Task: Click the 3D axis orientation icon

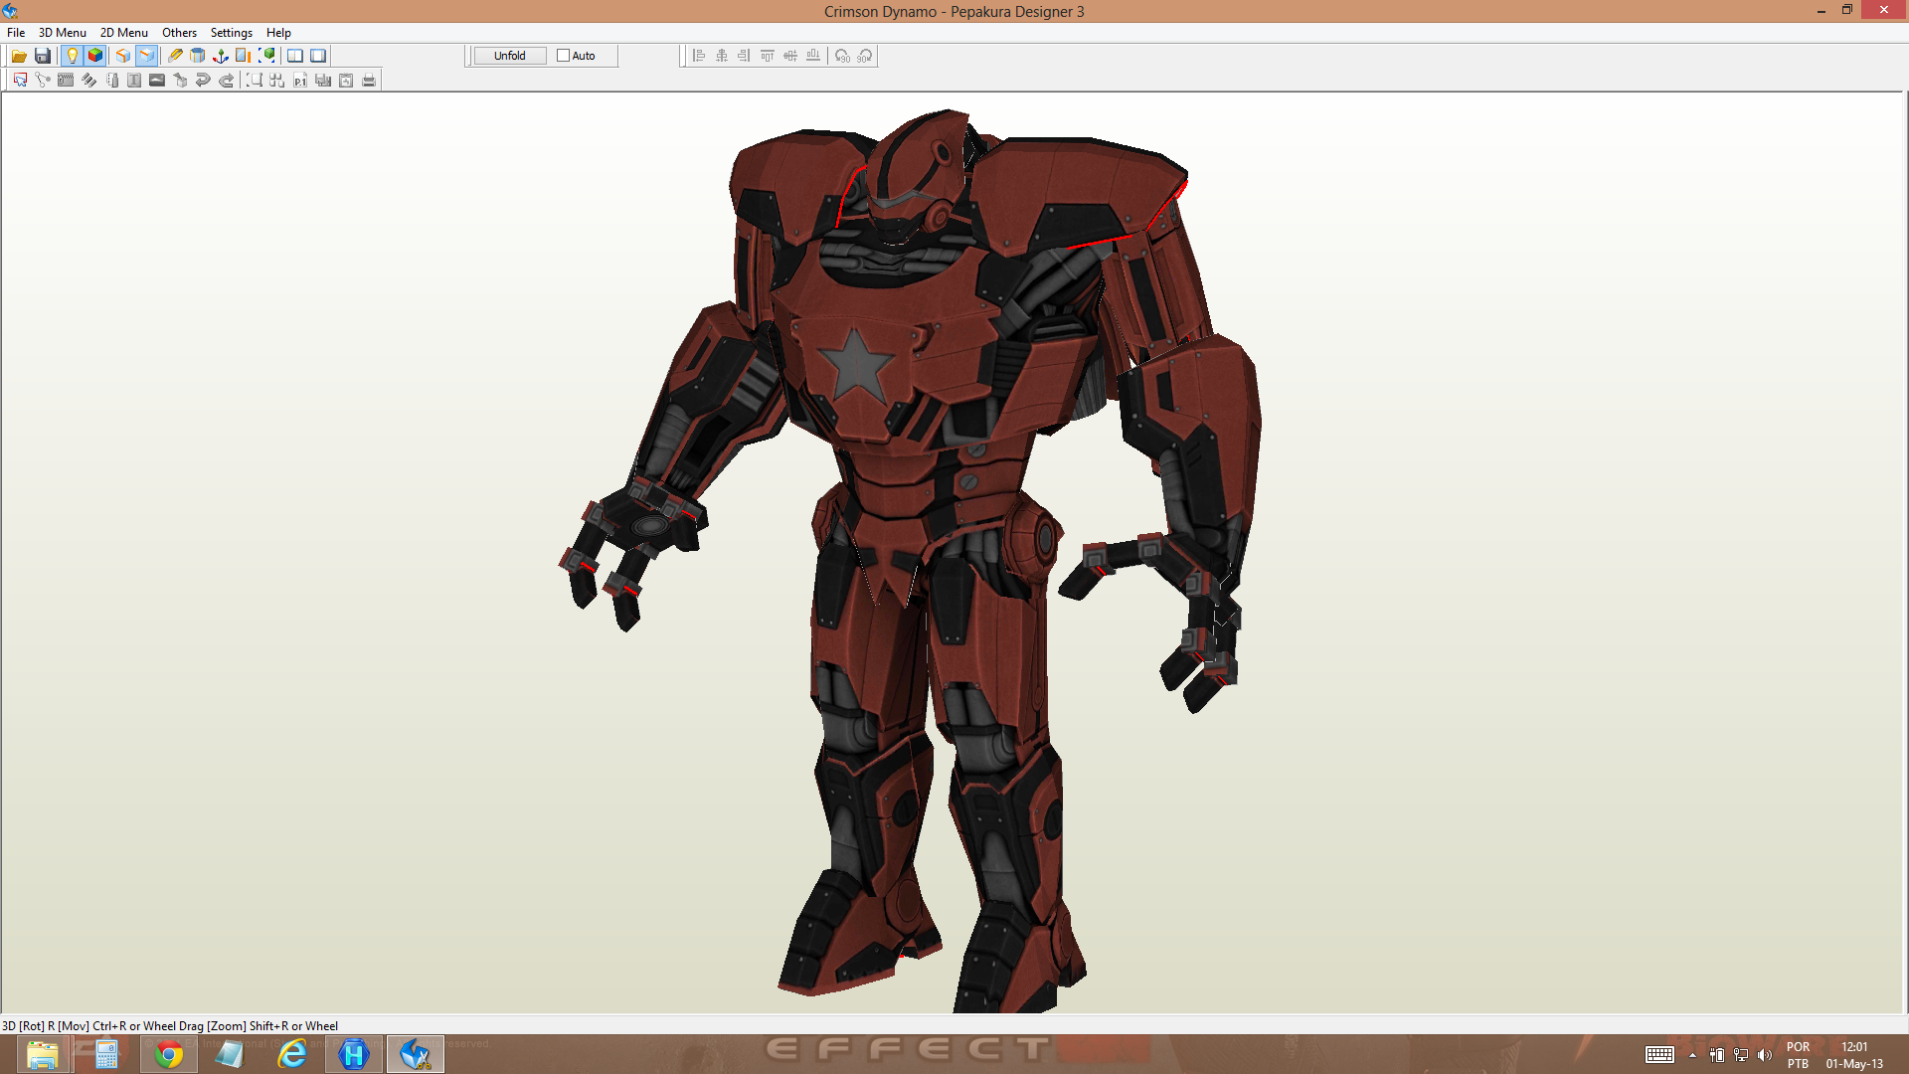Action: click(x=221, y=56)
